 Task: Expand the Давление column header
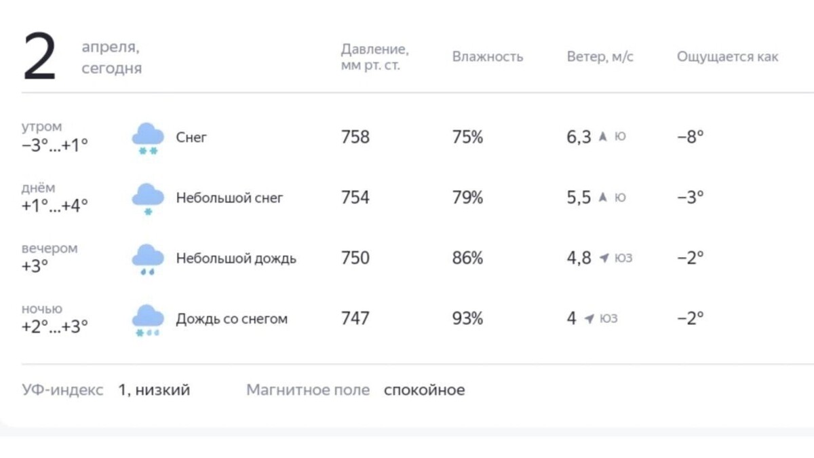[x=374, y=56]
